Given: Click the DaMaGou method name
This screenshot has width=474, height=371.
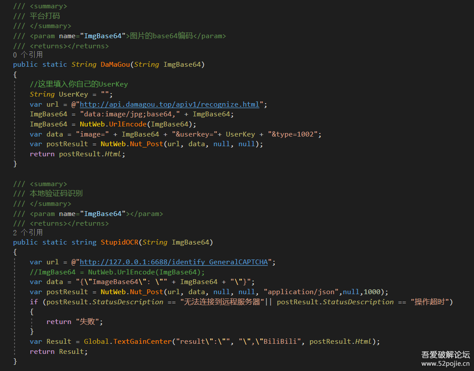Looking at the screenshot, I should 115,65.
